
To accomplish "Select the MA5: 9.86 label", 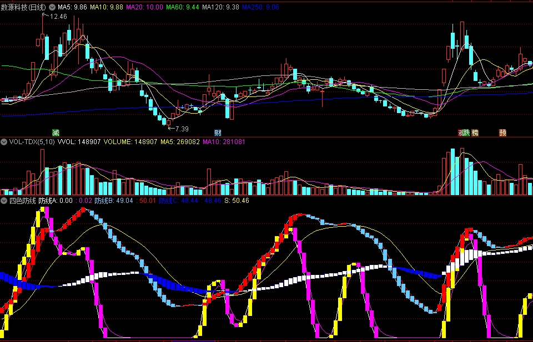I will pos(72,7).
